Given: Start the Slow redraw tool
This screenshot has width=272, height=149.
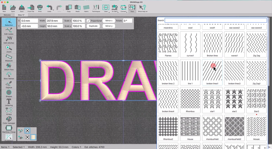Looking at the screenshot, I should pyautogui.click(x=9, y=76).
